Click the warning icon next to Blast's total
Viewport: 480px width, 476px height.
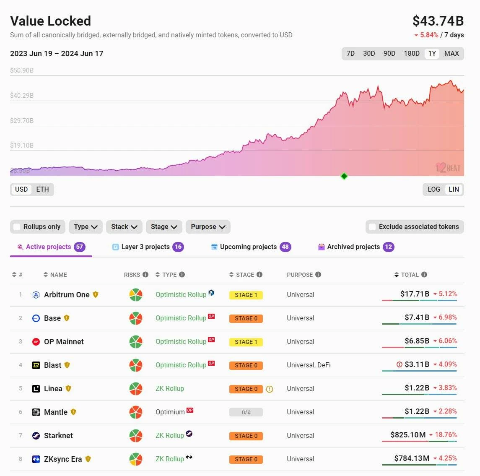(x=399, y=364)
